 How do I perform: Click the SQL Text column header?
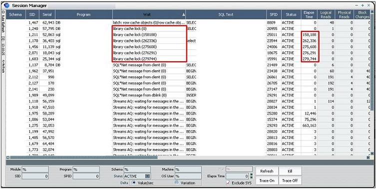(x=226, y=14)
